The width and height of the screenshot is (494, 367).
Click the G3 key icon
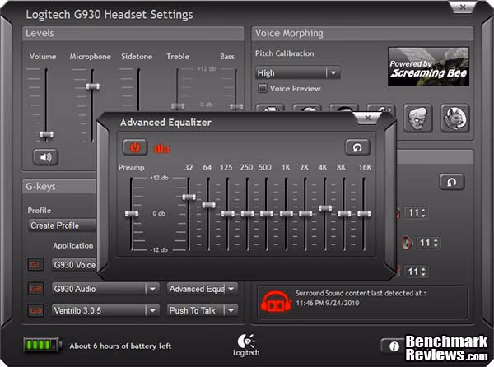coord(35,310)
